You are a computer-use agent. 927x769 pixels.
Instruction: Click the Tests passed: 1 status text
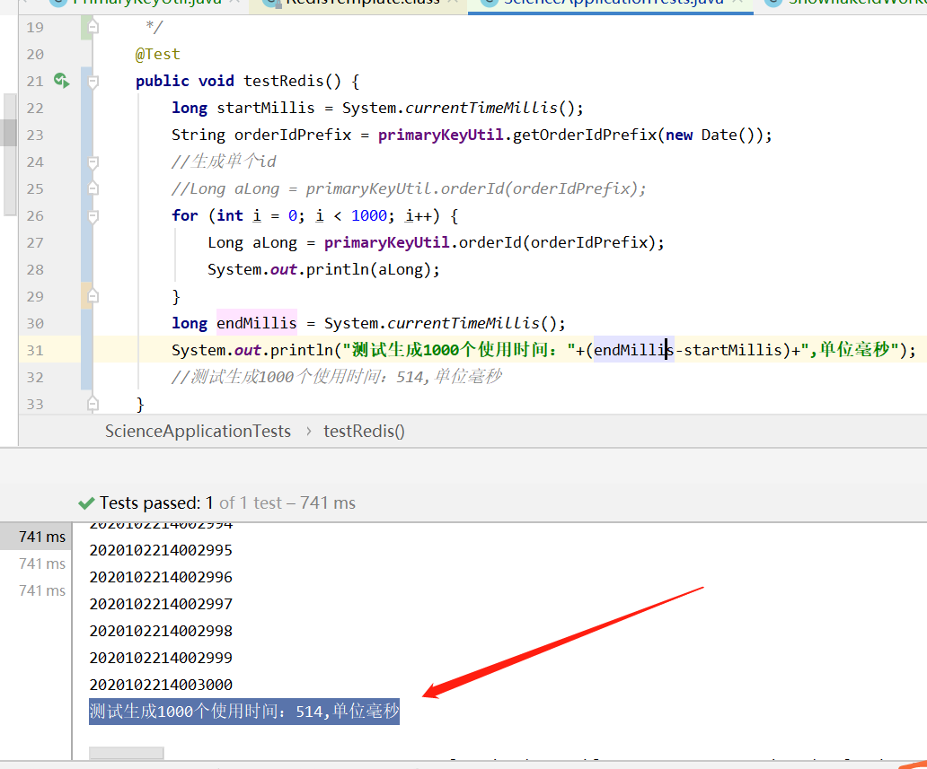156,503
